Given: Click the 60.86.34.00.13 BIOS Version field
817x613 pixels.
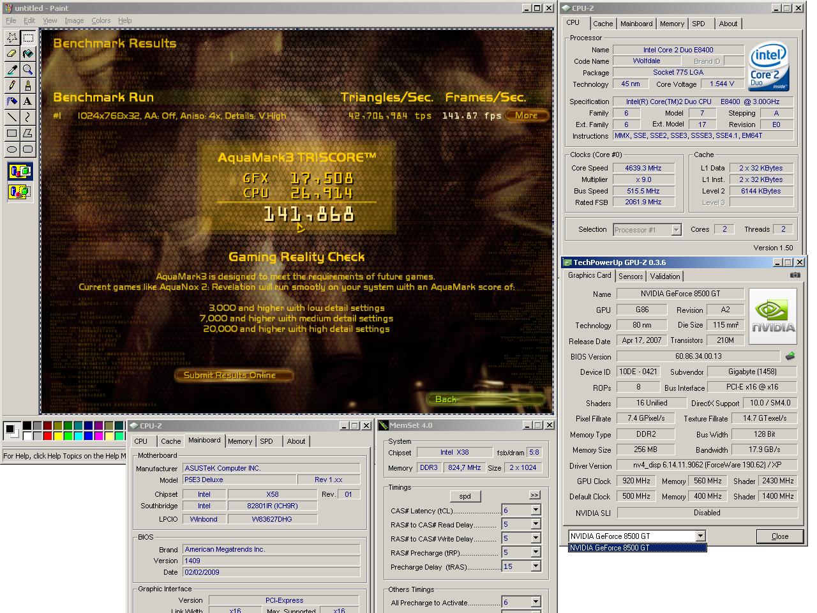Looking at the screenshot, I should 698,356.
